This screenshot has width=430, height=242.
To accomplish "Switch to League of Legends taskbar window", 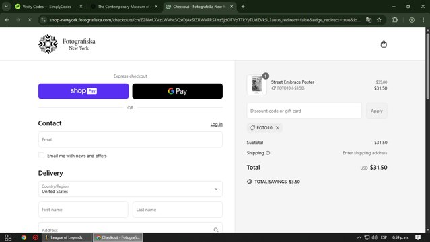I will click(67, 237).
